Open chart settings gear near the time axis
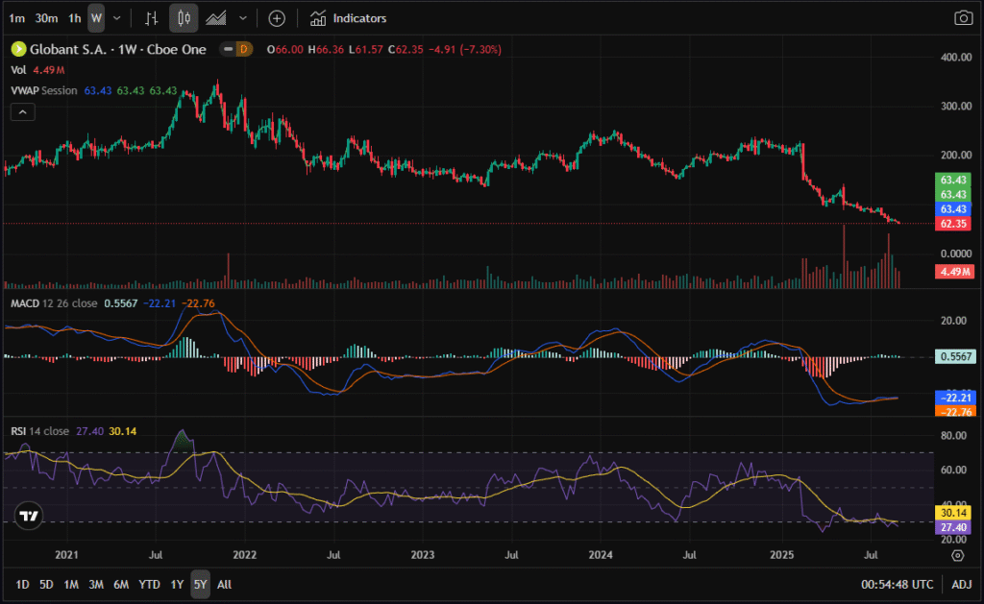Viewport: 984px width, 604px height. pos(957,555)
